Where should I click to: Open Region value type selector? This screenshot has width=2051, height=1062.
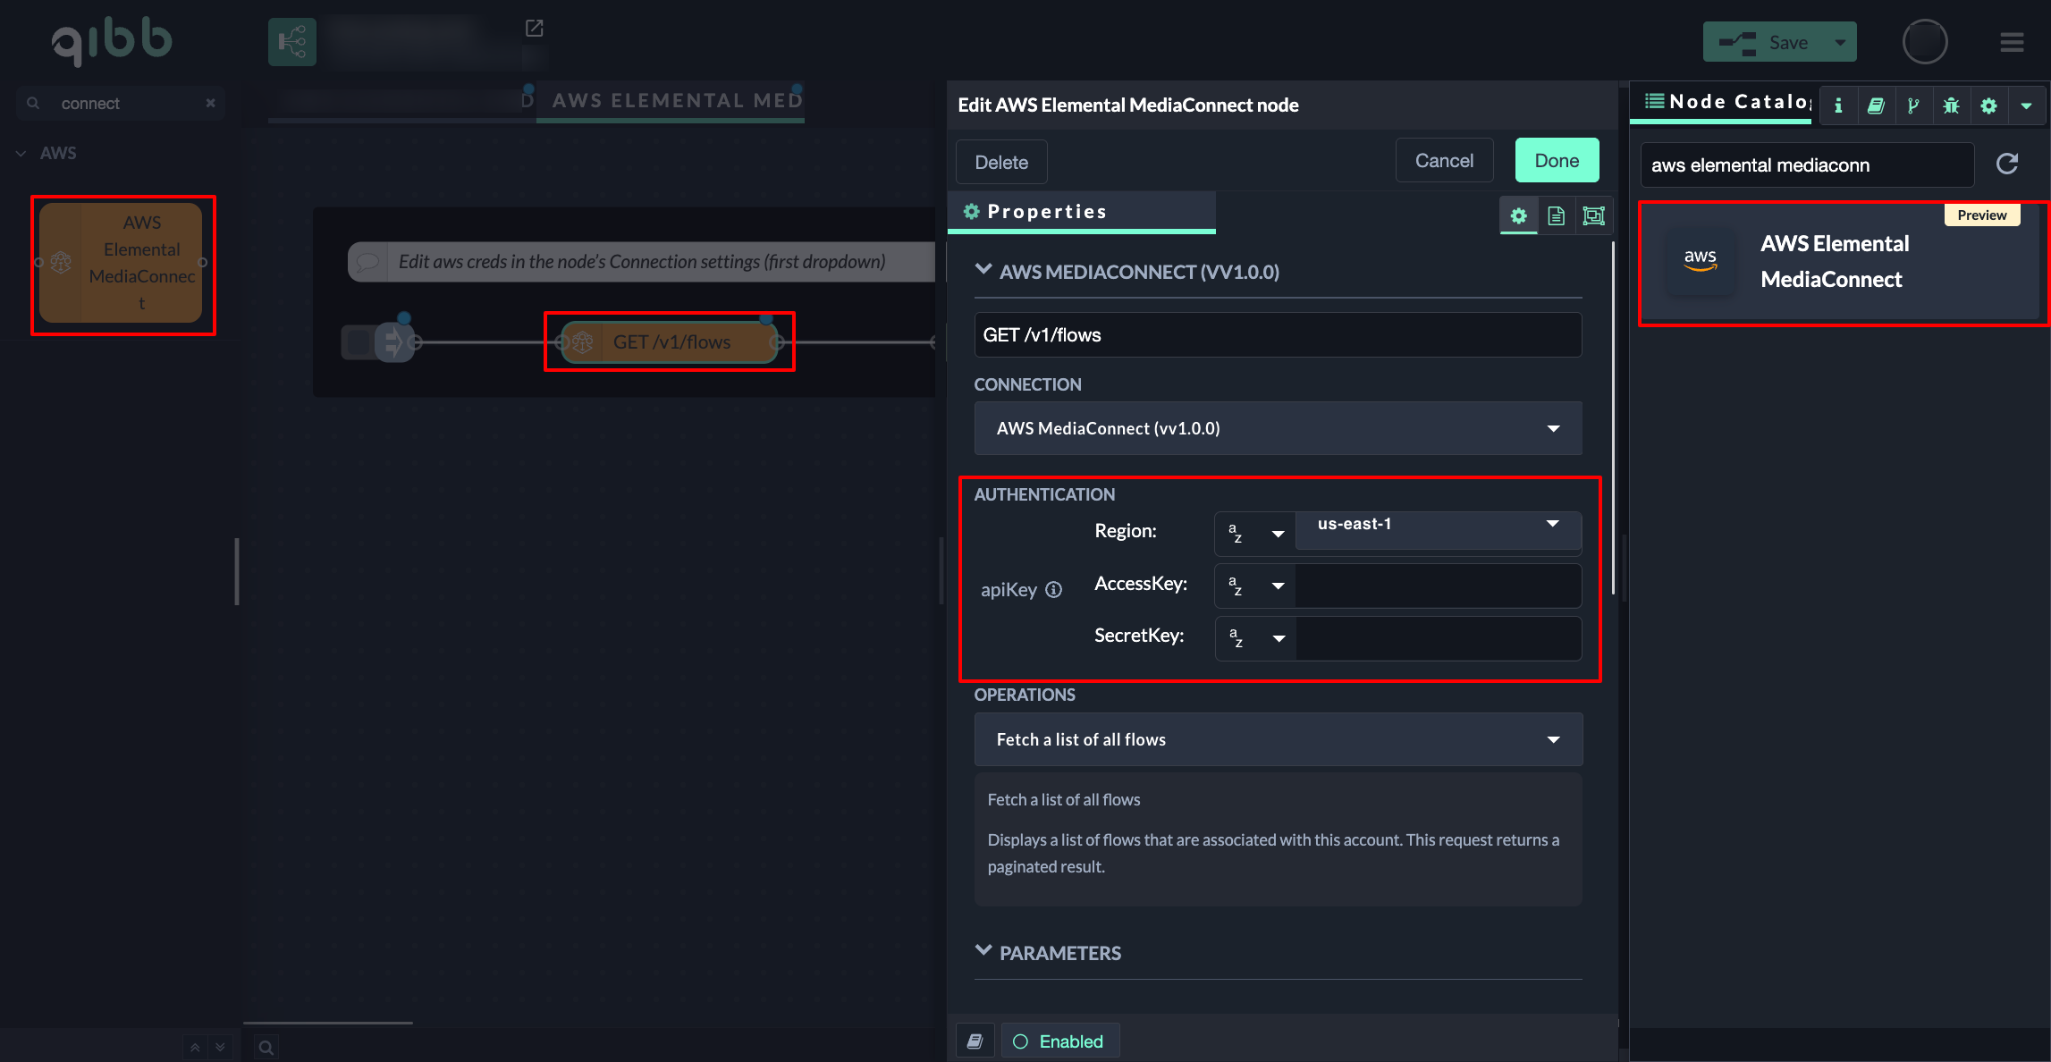point(1254,533)
